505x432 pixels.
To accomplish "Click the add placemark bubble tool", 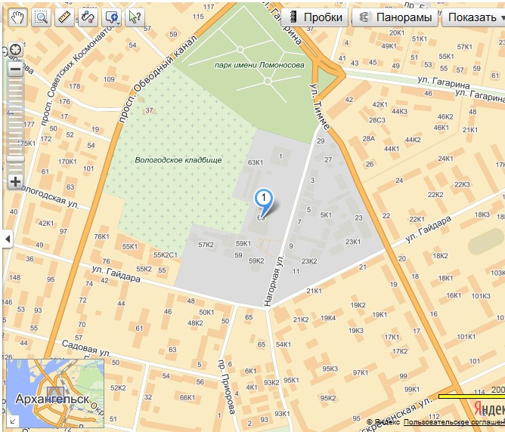I will coord(111,17).
